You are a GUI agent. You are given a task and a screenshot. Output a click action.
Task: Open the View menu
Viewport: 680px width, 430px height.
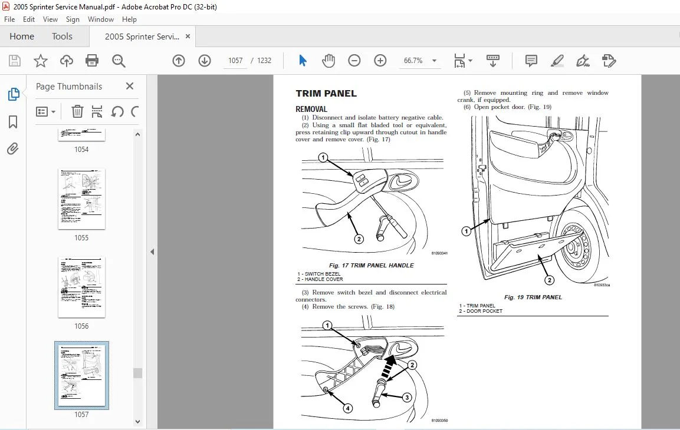[50, 19]
